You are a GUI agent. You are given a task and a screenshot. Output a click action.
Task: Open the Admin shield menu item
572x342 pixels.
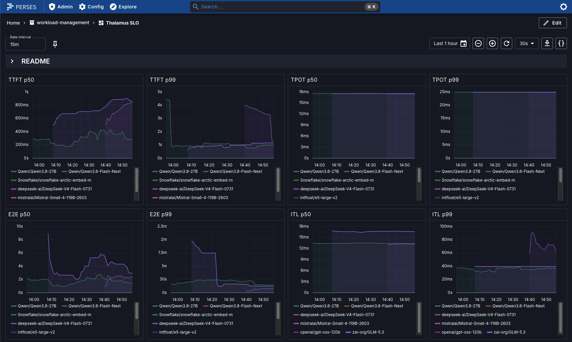61,7
